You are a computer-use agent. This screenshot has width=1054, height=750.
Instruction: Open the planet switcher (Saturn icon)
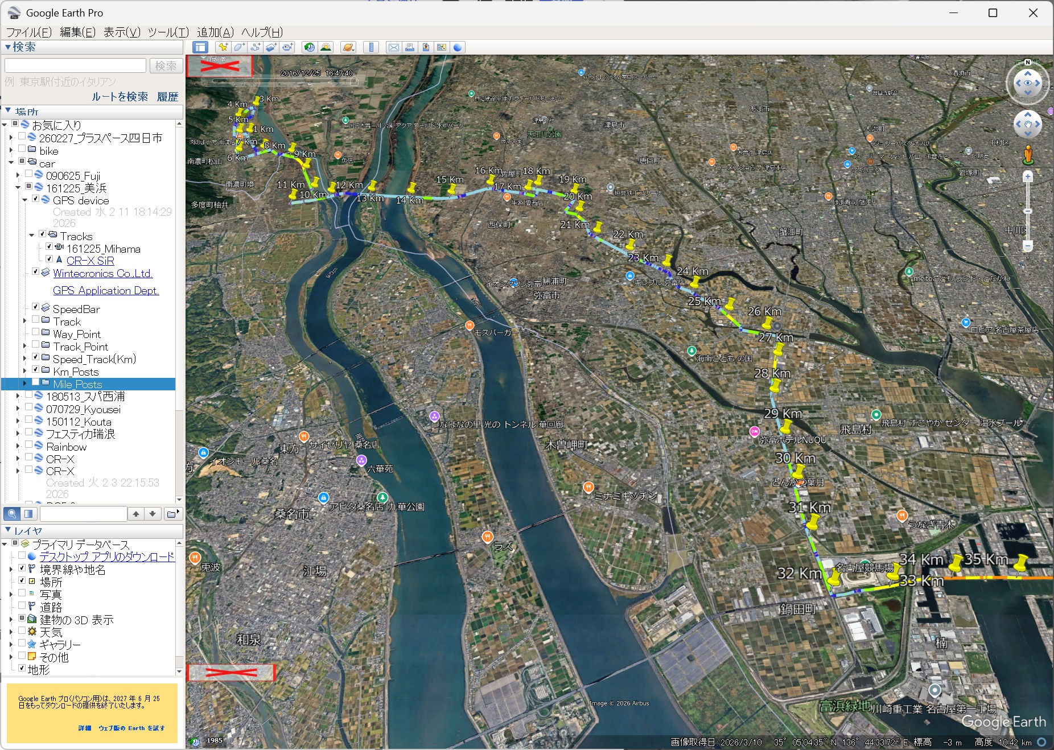[x=348, y=47]
